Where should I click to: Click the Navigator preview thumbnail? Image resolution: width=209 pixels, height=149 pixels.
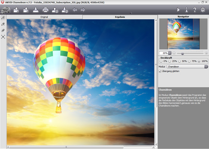tap(183, 34)
